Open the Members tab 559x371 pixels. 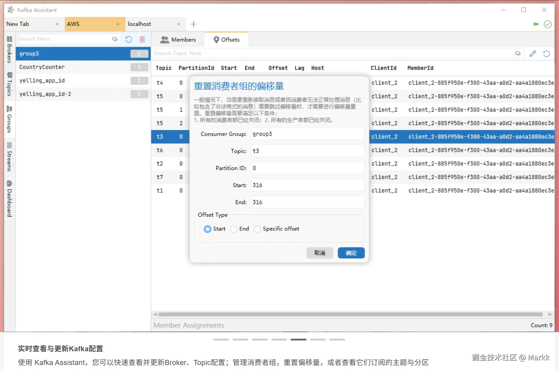coord(178,39)
